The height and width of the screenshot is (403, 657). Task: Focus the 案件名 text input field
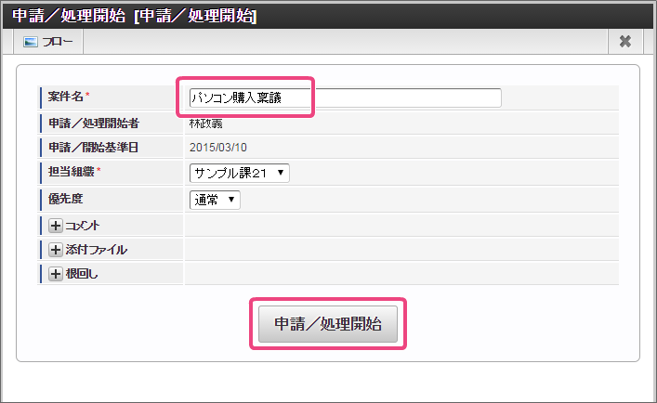coord(344,97)
